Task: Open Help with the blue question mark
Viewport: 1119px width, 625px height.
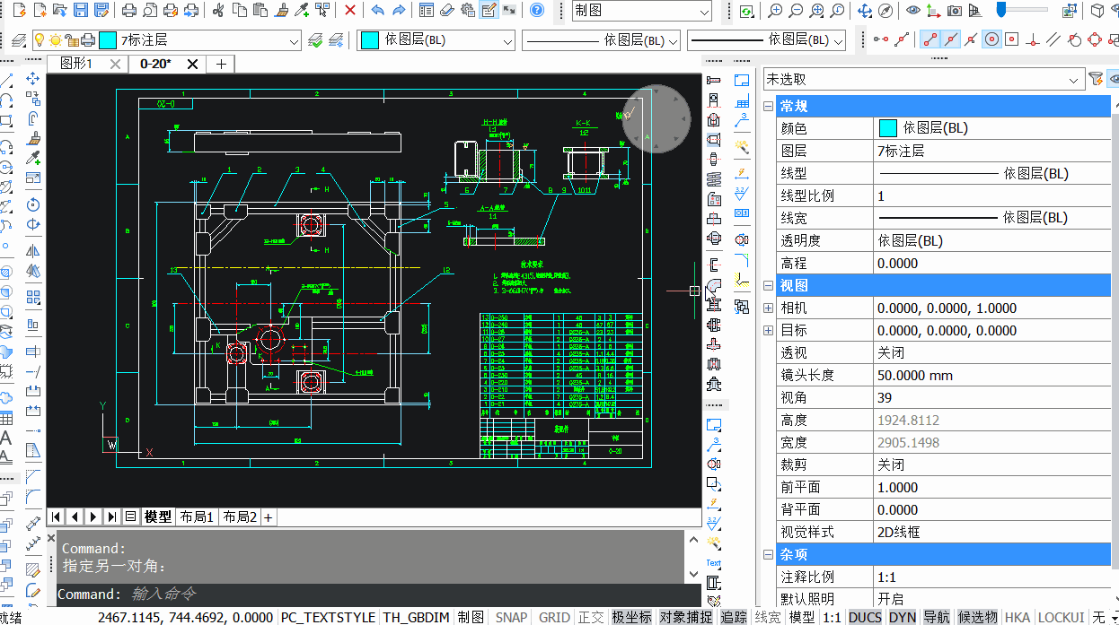Action: pyautogui.click(x=536, y=11)
